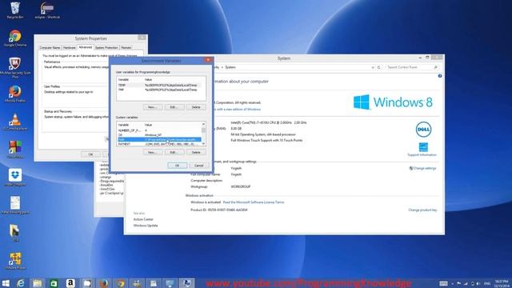The image size is (512, 288).
Task: Open Windows Update link
Action: (146, 226)
